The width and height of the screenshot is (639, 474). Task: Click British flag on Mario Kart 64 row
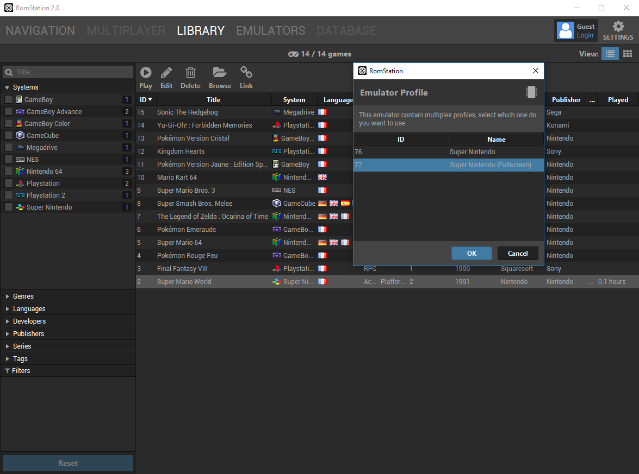322,178
